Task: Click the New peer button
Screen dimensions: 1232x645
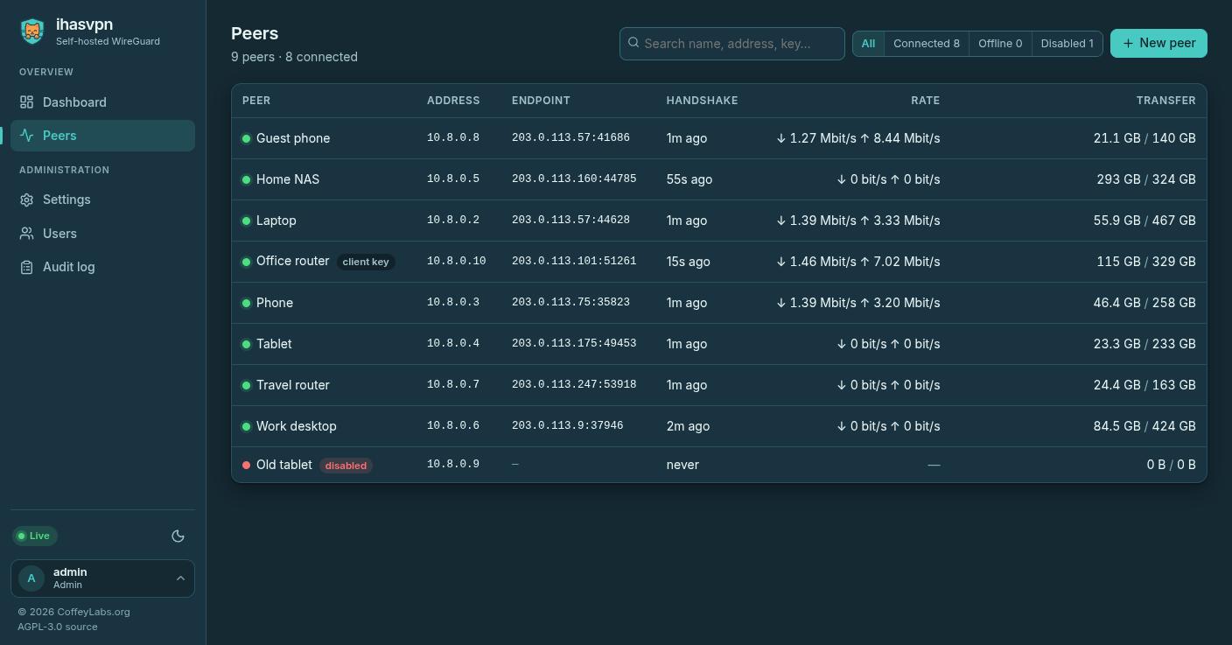Action: pos(1158,44)
